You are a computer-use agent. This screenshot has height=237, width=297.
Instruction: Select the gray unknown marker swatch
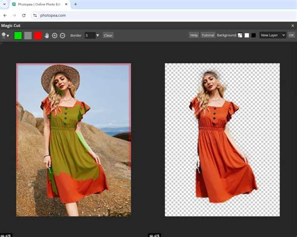28,36
